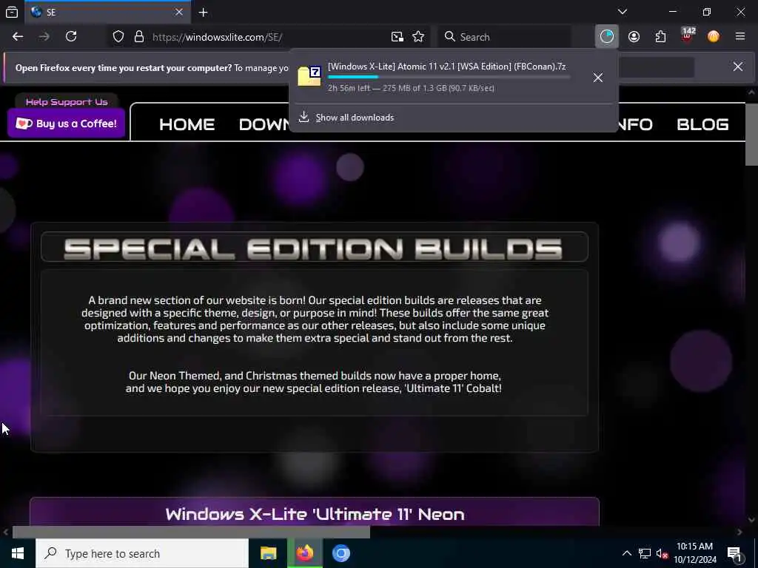This screenshot has height=568, width=758.
Task: Click the scroll right arrow at page bottom
Action: tap(739, 532)
